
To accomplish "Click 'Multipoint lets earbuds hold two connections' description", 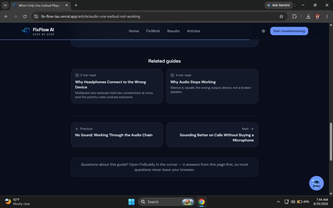I will pos(114,95).
